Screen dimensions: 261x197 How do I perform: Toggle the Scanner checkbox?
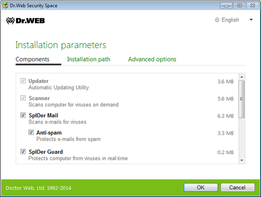coord(23,98)
